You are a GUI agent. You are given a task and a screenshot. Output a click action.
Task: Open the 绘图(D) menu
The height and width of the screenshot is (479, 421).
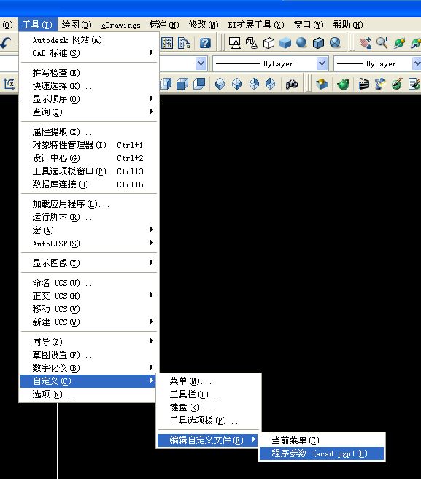pyautogui.click(x=77, y=25)
